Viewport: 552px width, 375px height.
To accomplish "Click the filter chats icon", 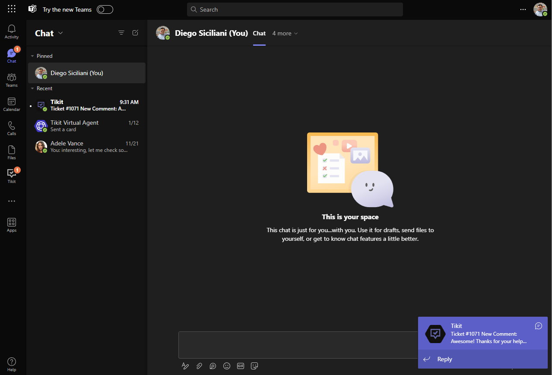I will coord(121,33).
